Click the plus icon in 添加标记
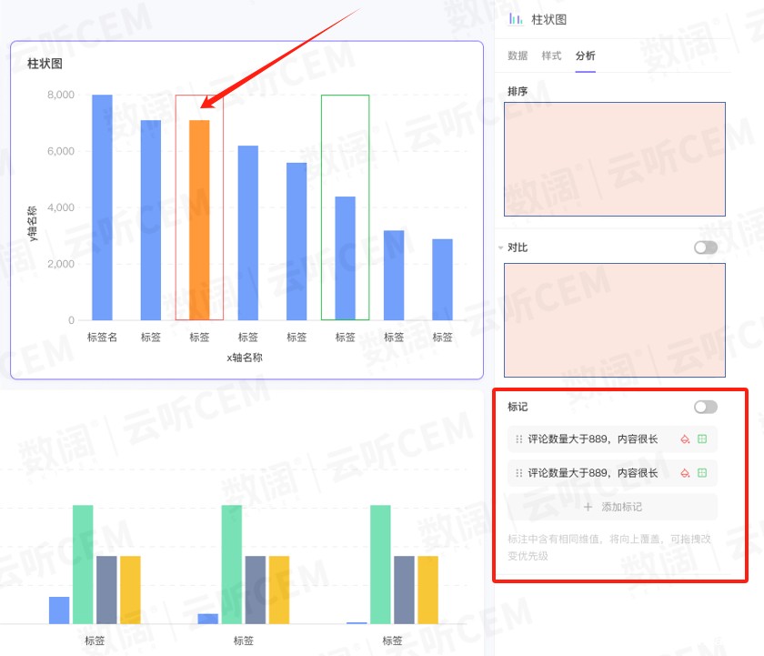This screenshot has width=764, height=656. click(588, 507)
